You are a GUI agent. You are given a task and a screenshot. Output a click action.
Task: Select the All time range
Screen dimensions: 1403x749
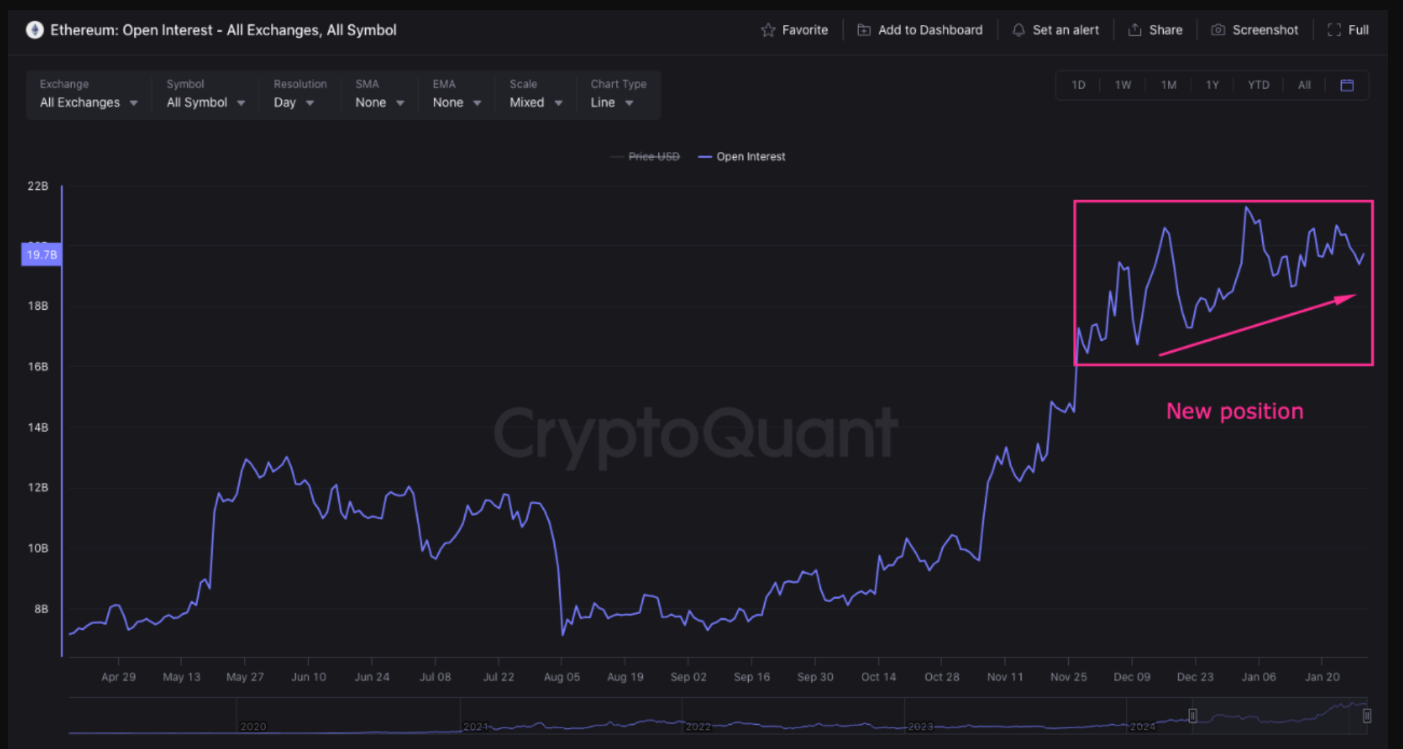tap(1305, 86)
